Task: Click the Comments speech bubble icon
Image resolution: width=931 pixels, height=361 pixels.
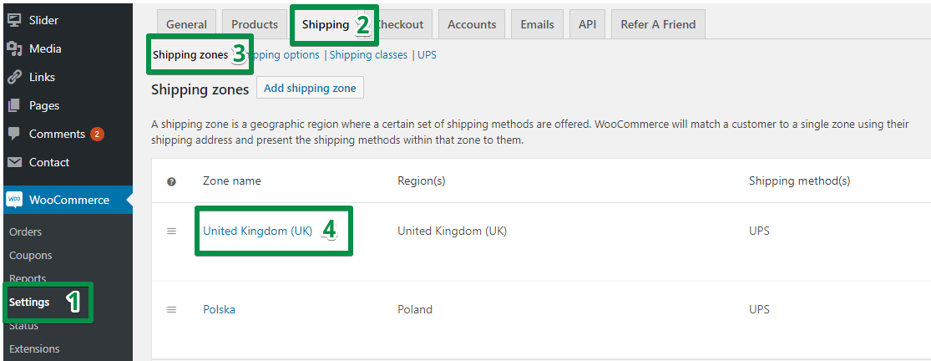Action: tap(15, 135)
